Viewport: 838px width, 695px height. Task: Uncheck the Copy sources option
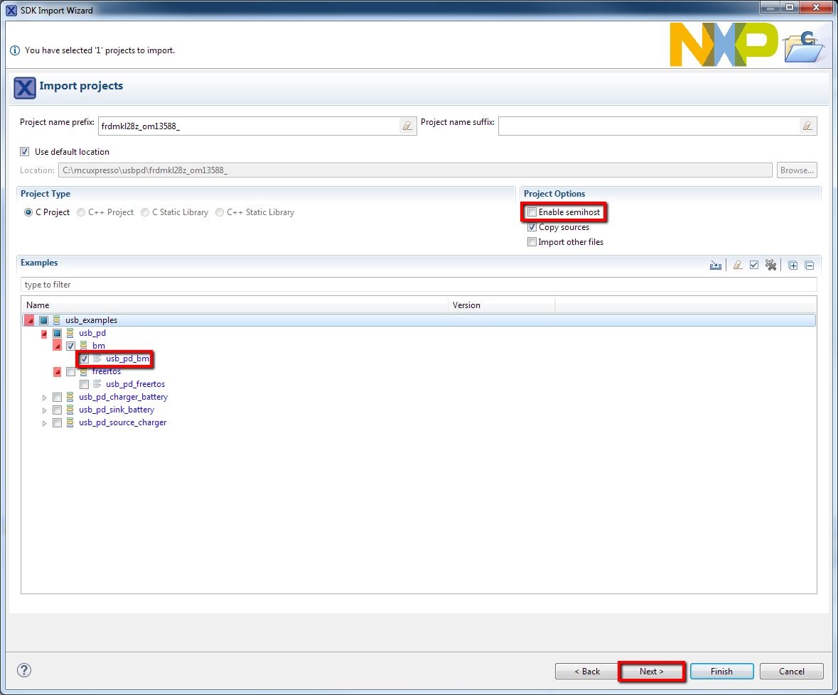pos(532,227)
